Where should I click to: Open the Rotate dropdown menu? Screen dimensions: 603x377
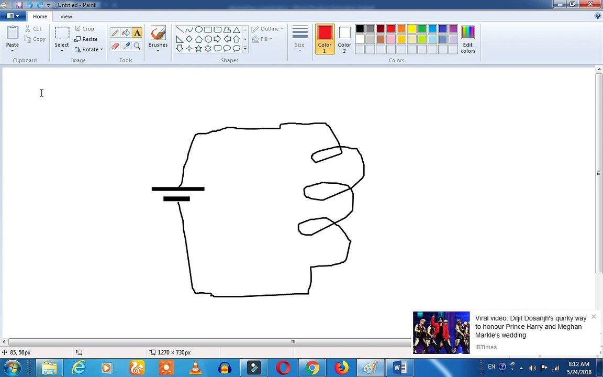(89, 49)
